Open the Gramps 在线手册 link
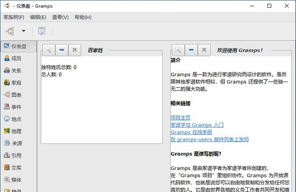The image size is (296, 192). (x=191, y=132)
